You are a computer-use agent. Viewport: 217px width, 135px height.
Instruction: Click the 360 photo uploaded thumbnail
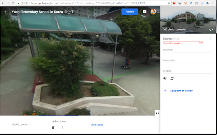click(188, 20)
